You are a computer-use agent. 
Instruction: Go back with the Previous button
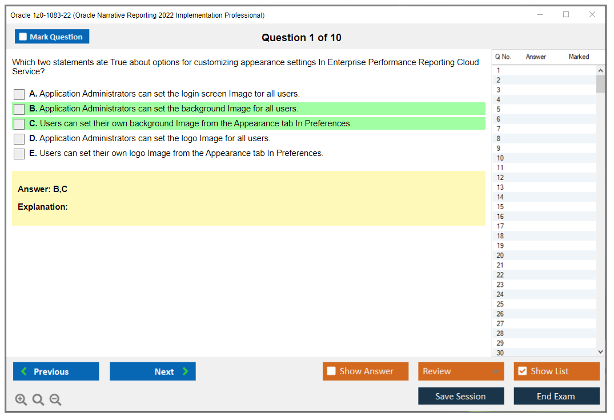pyautogui.click(x=56, y=371)
